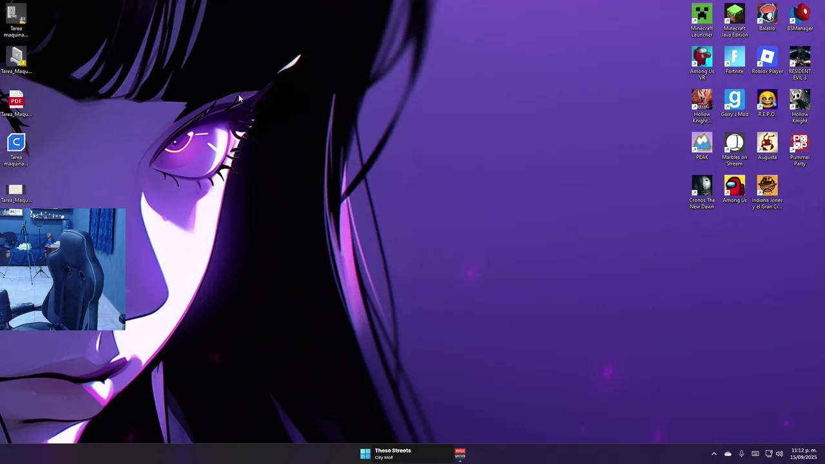
Task: Select the Tarea_Maqu file with computer icon
Action: point(16,61)
